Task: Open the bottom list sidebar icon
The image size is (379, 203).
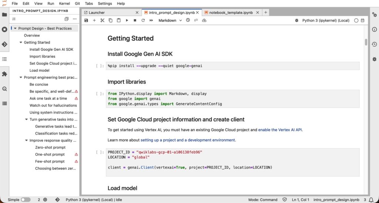Action: point(4,104)
